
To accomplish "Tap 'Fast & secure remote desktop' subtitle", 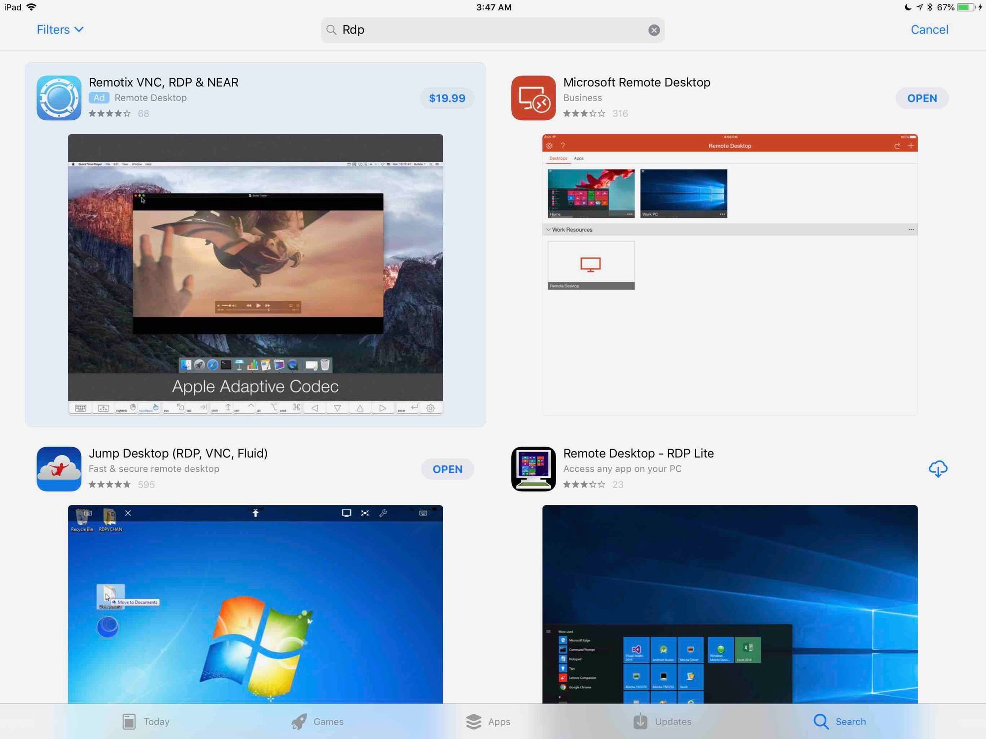I will [154, 469].
